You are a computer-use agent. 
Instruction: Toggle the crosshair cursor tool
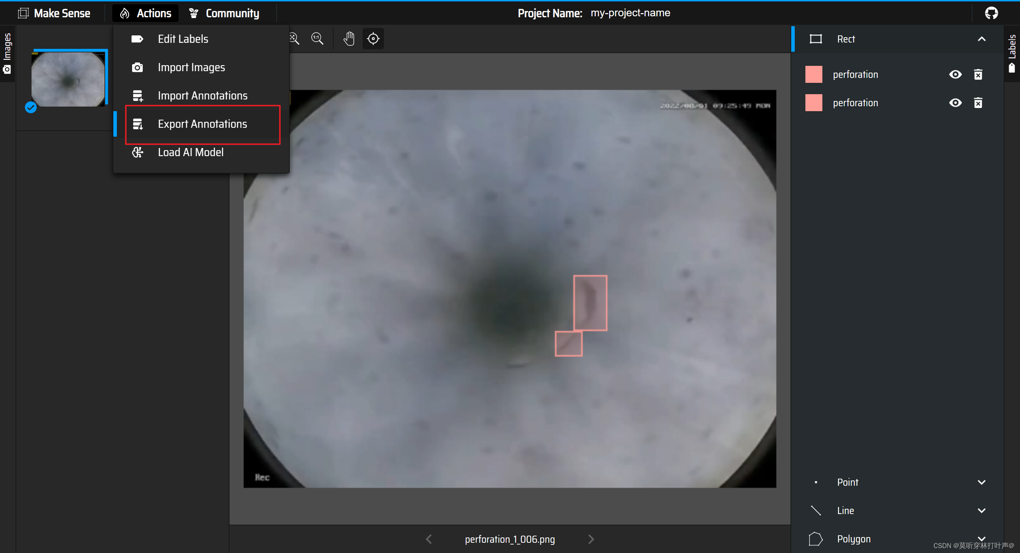click(373, 38)
